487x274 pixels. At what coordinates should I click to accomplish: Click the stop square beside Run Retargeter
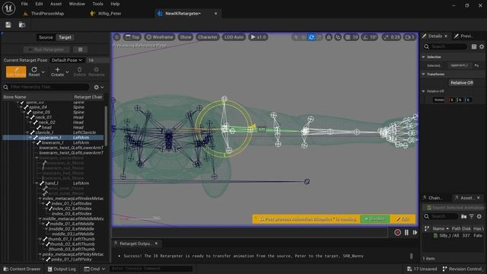80,49
